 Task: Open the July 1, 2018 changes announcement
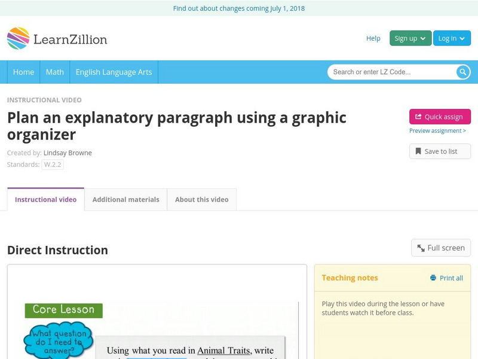coord(239,8)
